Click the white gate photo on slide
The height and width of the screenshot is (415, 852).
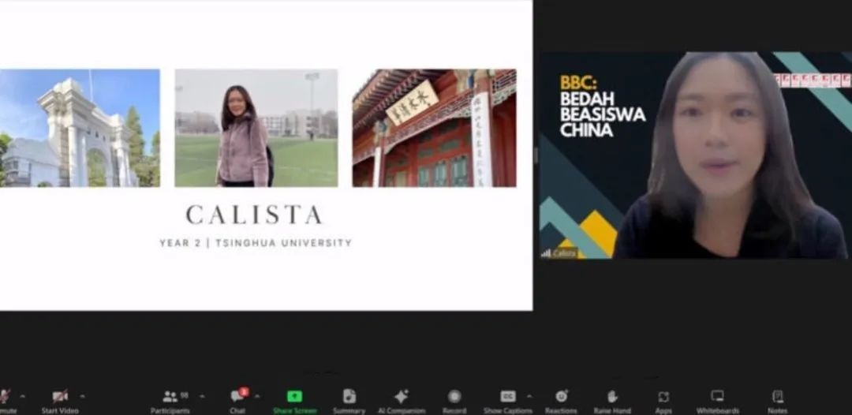pos(80,128)
